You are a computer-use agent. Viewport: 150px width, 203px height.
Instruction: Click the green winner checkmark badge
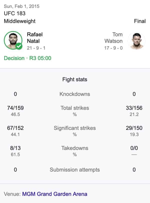[x=19, y=46]
